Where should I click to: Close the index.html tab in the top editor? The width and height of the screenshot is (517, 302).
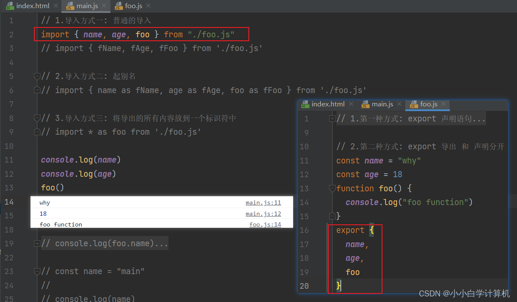coord(55,6)
